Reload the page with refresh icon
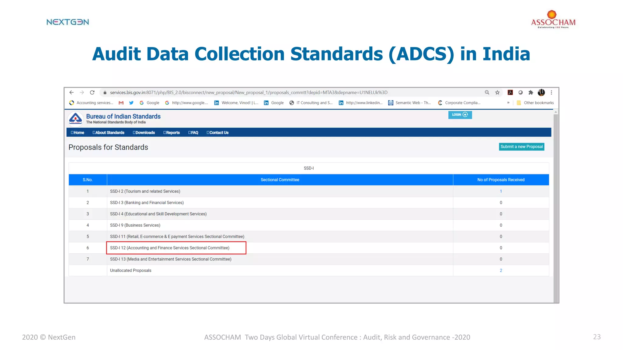The image size is (623, 350). click(x=92, y=92)
